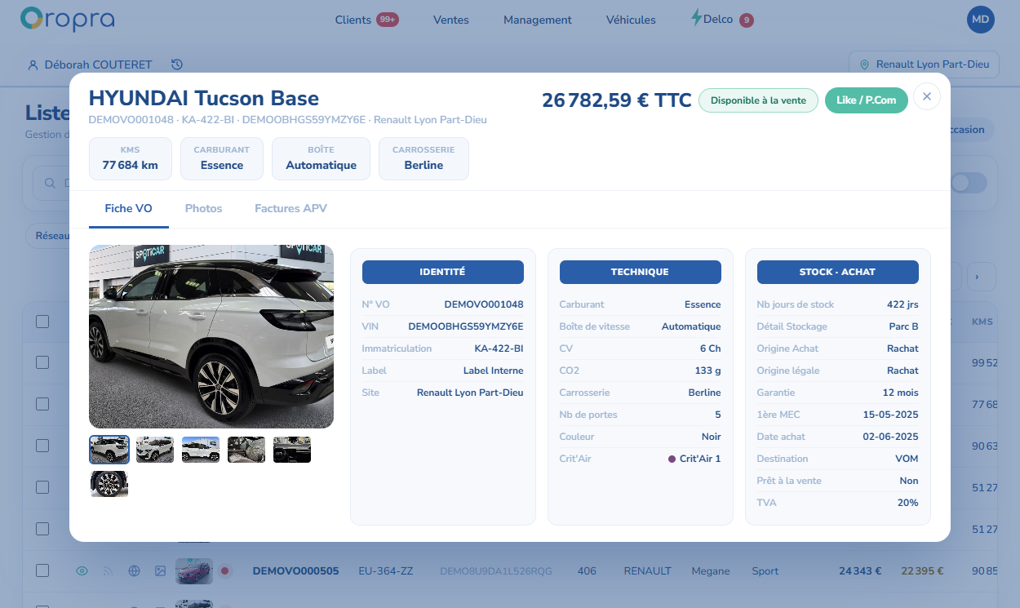The width and height of the screenshot is (1020, 608).
Task: Open the Management menu
Action: click(538, 20)
